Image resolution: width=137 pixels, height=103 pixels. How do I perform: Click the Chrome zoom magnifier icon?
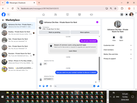[x=111, y=9]
